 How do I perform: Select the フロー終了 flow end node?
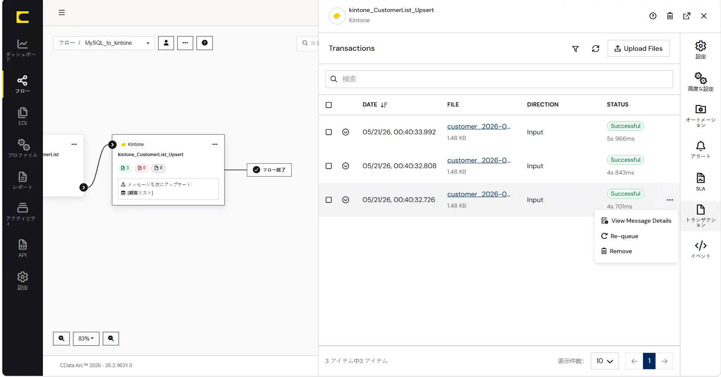click(269, 170)
